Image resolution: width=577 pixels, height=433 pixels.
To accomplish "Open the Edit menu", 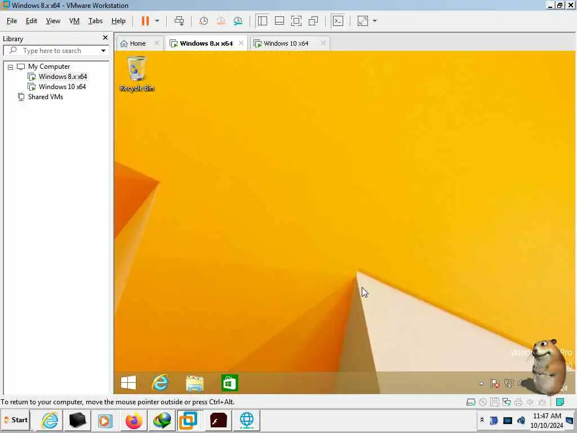I will pos(32,21).
